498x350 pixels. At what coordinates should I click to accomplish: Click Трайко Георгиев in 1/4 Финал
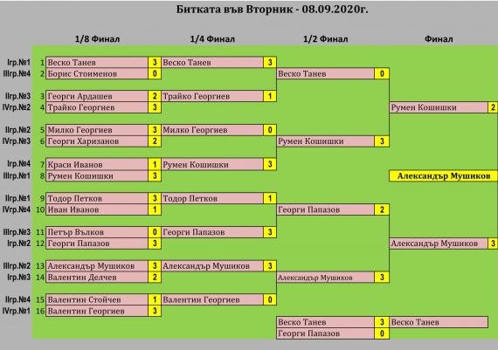coord(212,96)
